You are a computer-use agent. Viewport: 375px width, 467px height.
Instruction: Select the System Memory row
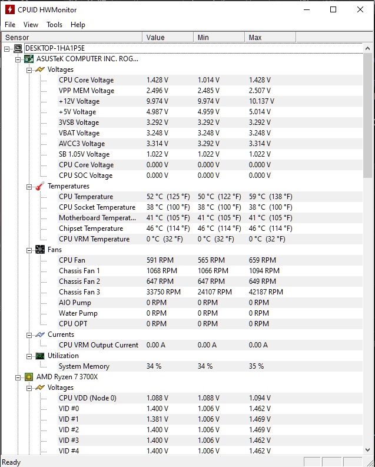click(x=210, y=366)
